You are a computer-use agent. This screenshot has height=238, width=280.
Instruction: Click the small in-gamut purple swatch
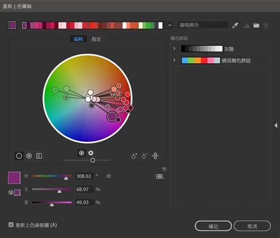[17, 193]
